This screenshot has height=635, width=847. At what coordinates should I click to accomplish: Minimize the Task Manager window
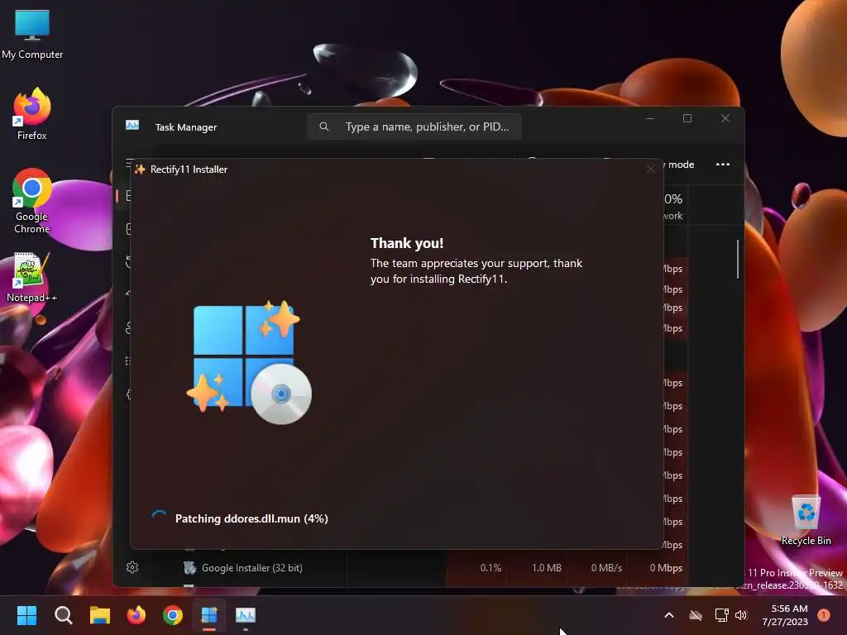pos(650,118)
